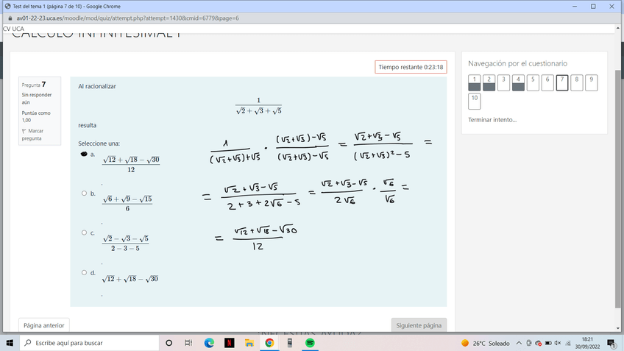The height and width of the screenshot is (351, 624).
Task: Open Spotify from the taskbar
Action: click(310, 343)
